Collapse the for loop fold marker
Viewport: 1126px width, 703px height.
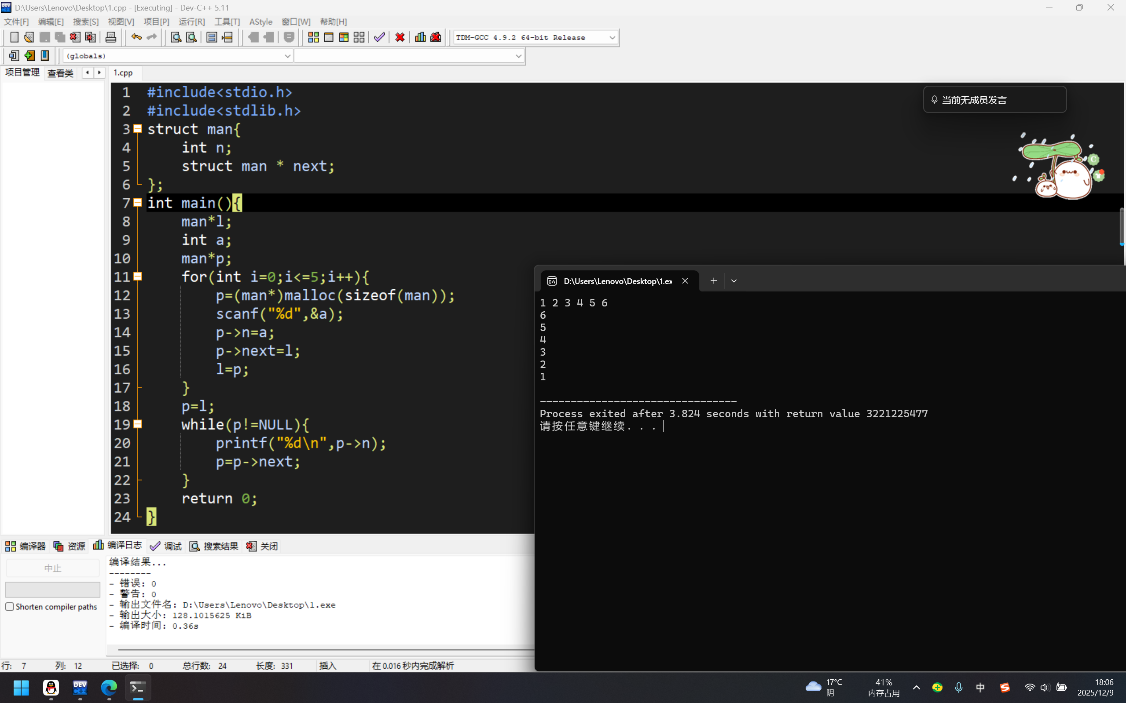click(x=138, y=277)
